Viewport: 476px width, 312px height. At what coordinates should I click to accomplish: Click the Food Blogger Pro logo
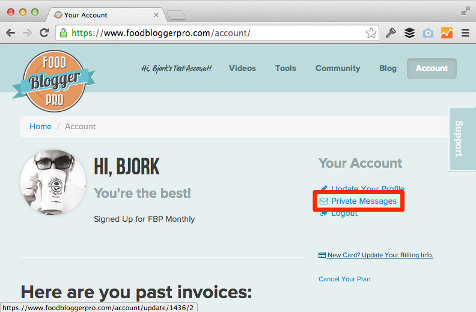pos(54,81)
